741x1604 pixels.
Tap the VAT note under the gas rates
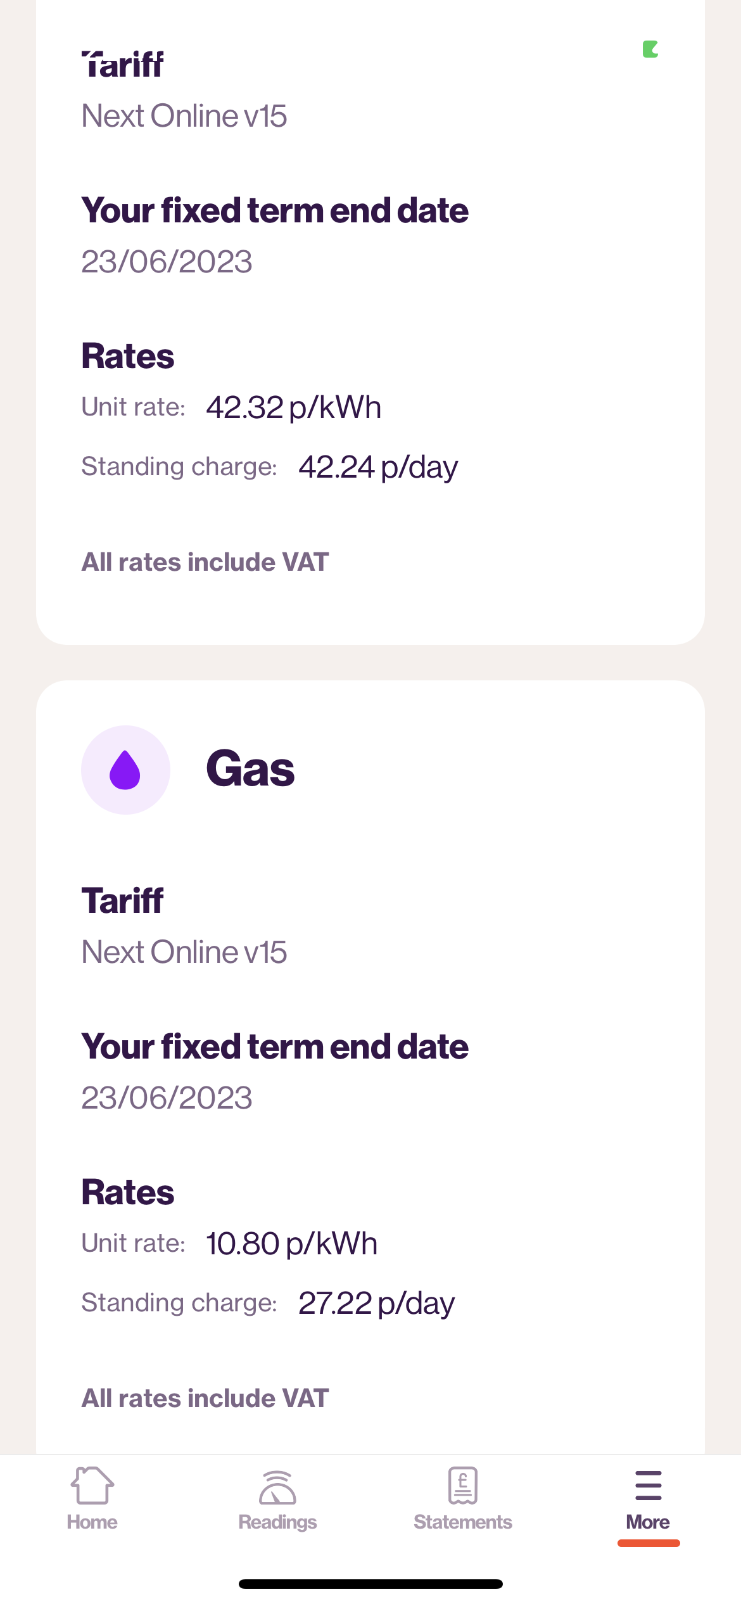[x=205, y=1398]
